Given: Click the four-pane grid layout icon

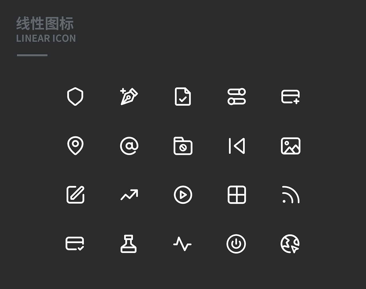Looking at the screenshot, I should coord(237,195).
